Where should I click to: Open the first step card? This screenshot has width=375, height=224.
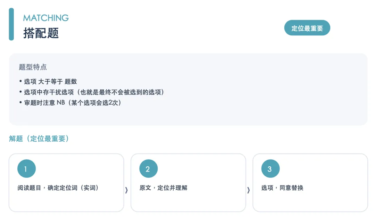click(x=66, y=183)
